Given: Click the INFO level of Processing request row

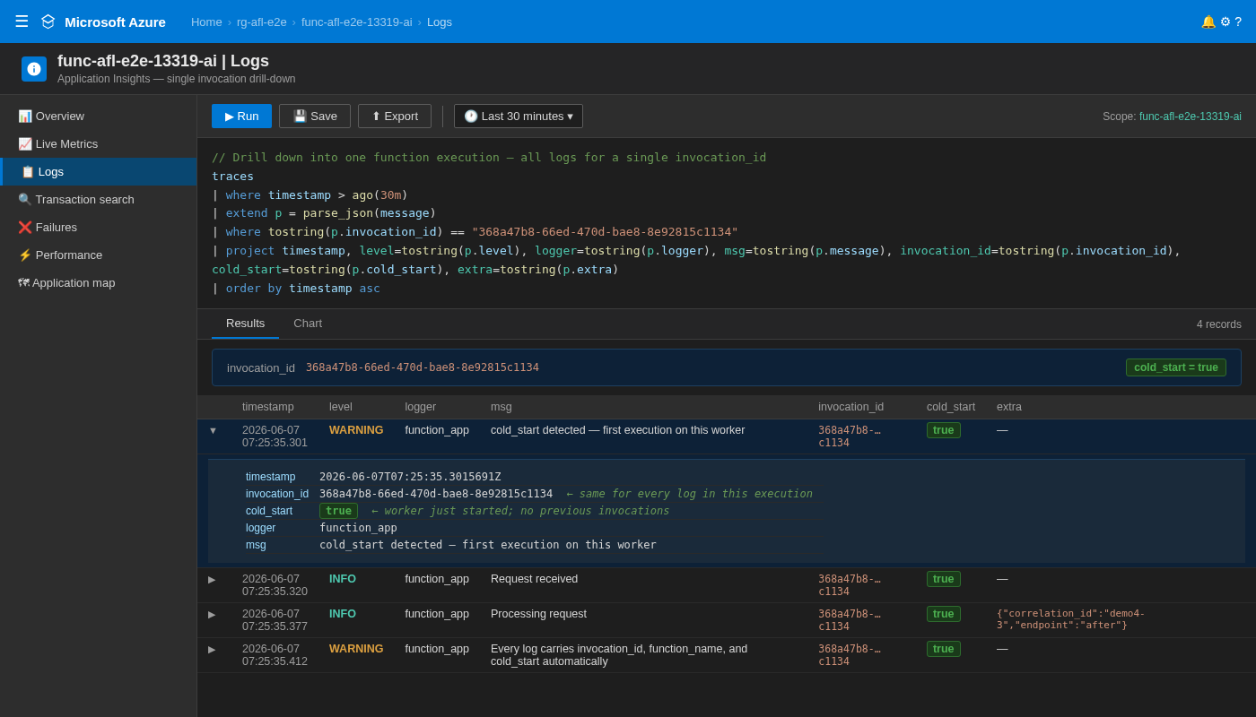Looking at the screenshot, I should click(343, 614).
